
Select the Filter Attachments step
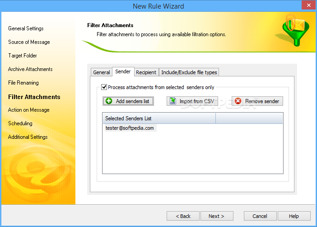click(x=34, y=97)
